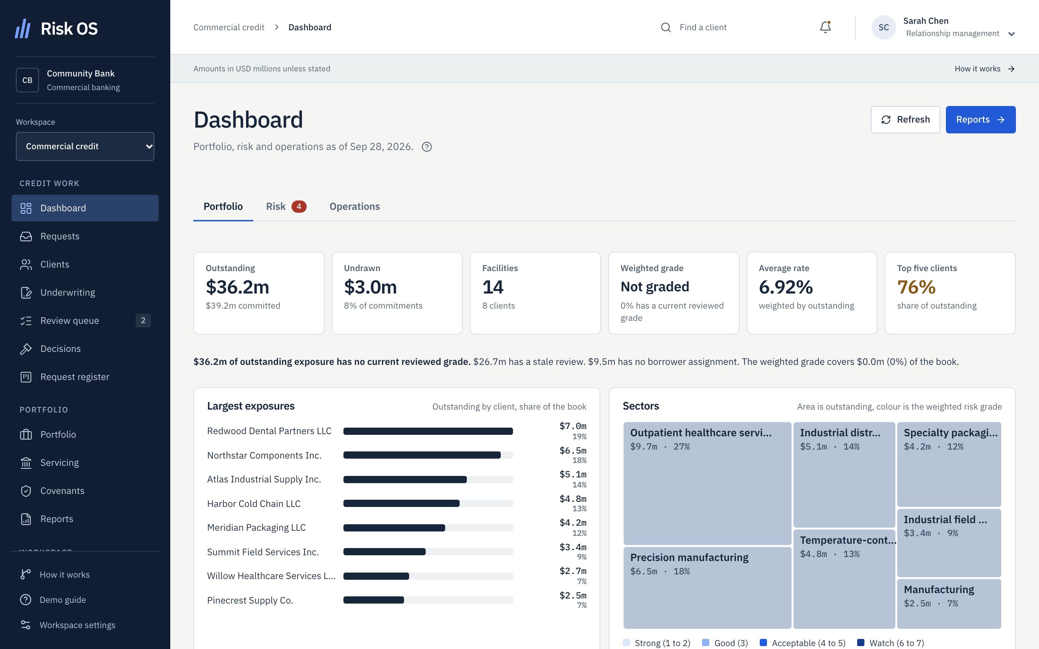Click the Decisions gavel icon
This screenshot has width=1039, height=649.
pos(26,349)
